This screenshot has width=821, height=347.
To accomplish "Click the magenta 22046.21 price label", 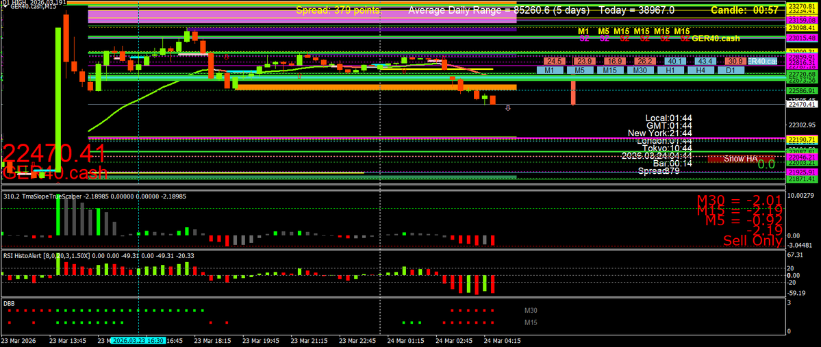I will [x=800, y=157].
